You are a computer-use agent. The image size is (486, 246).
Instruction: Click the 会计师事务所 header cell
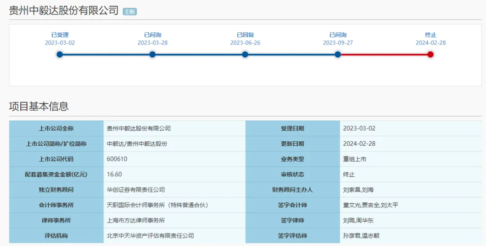[56, 205]
